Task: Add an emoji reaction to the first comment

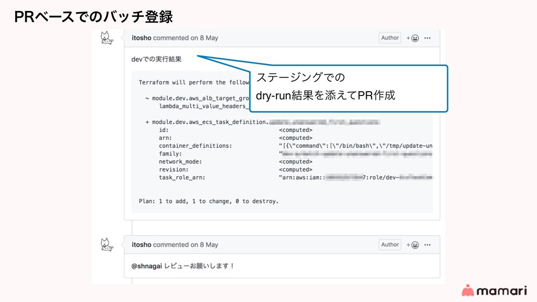Action: click(x=414, y=38)
